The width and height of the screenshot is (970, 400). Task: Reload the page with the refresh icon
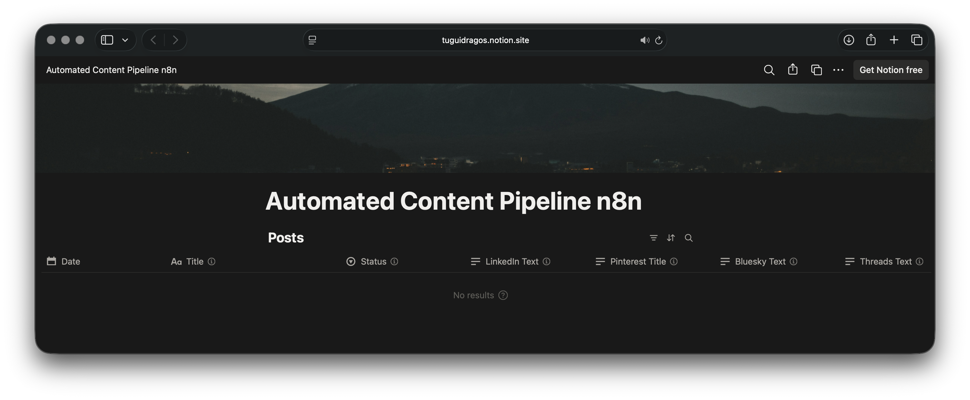click(x=659, y=40)
